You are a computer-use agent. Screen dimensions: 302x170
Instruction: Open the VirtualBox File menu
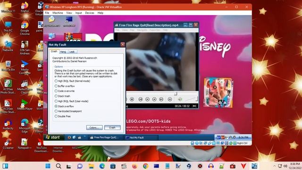pos(47,13)
